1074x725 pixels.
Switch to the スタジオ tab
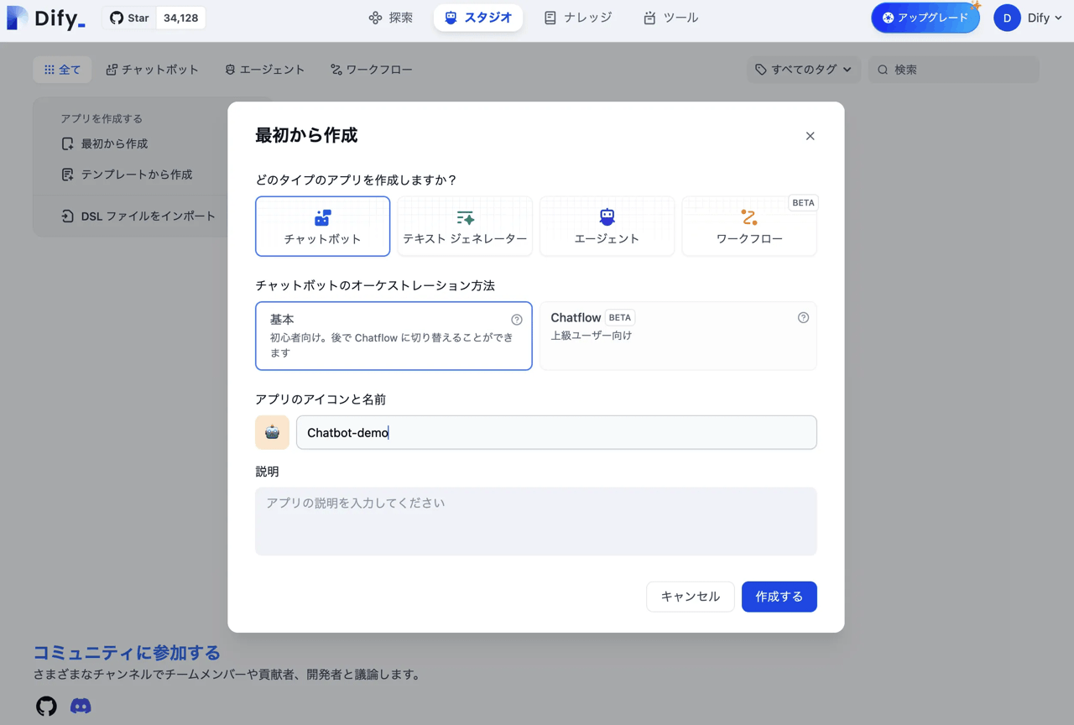coord(478,18)
